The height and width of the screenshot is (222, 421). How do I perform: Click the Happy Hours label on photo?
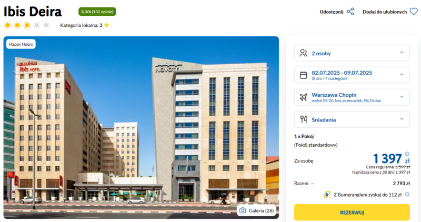[21, 44]
